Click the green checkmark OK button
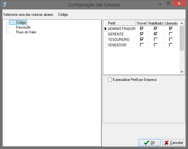 pyautogui.click(x=149, y=143)
